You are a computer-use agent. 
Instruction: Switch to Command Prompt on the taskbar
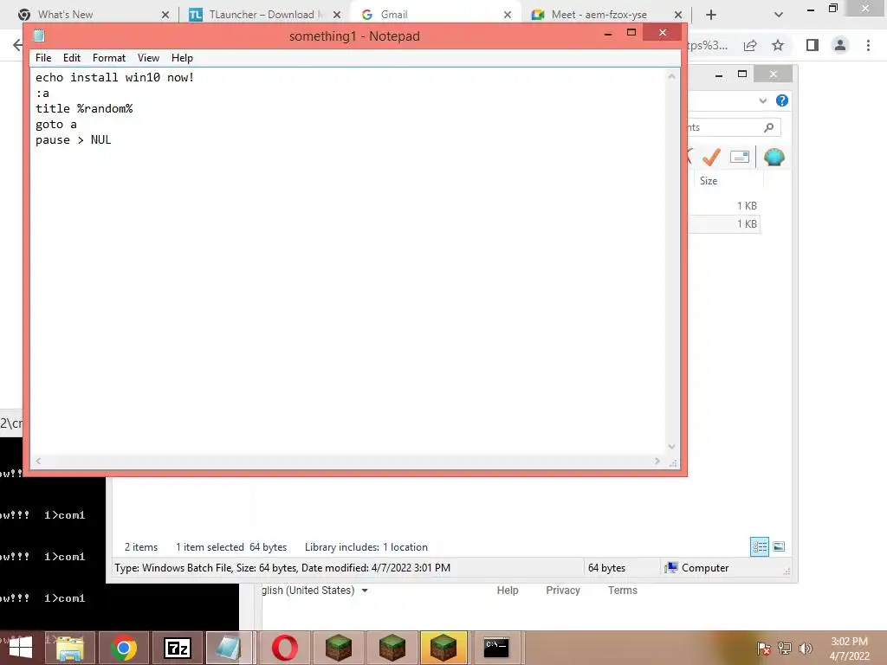(x=496, y=648)
